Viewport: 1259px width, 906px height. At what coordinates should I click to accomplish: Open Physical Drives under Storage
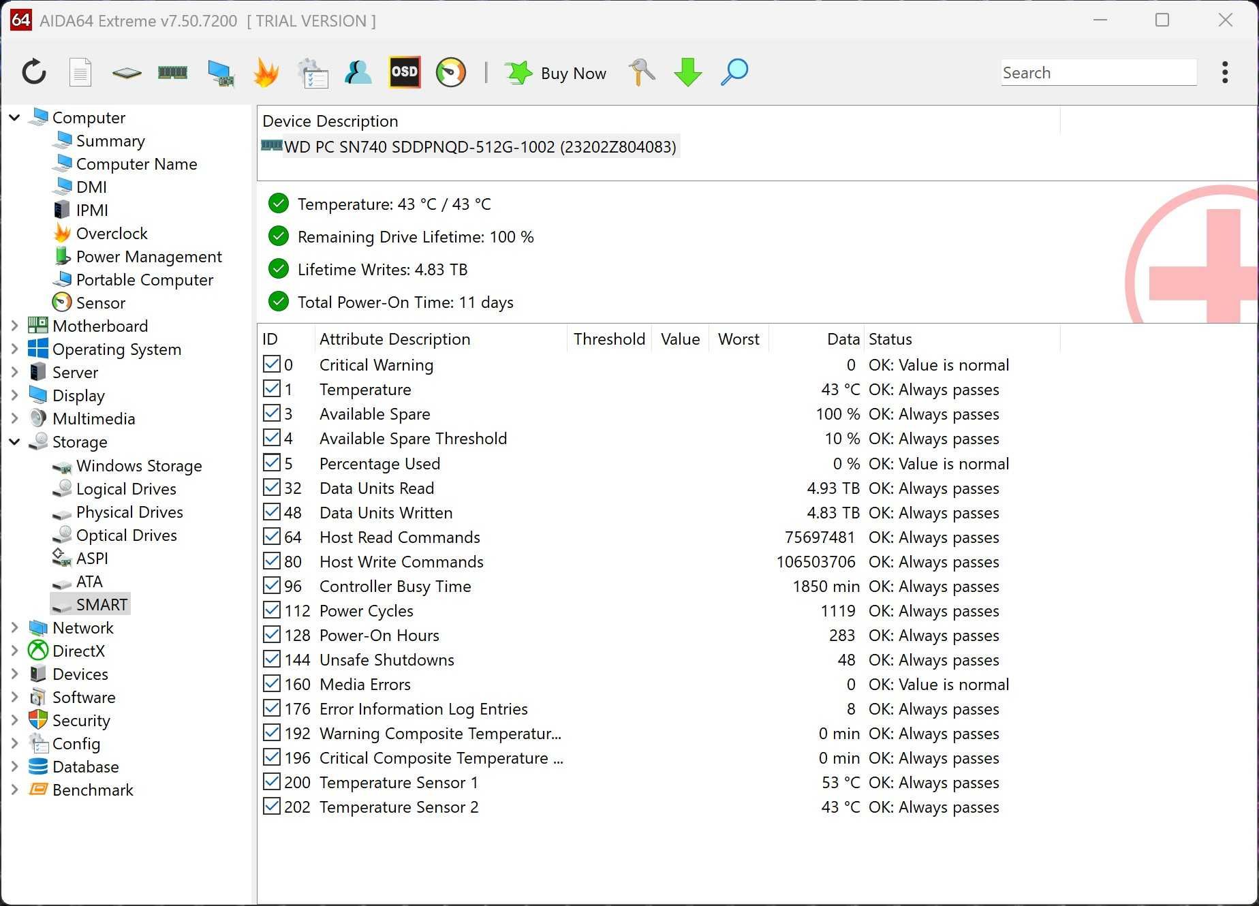coord(129,512)
